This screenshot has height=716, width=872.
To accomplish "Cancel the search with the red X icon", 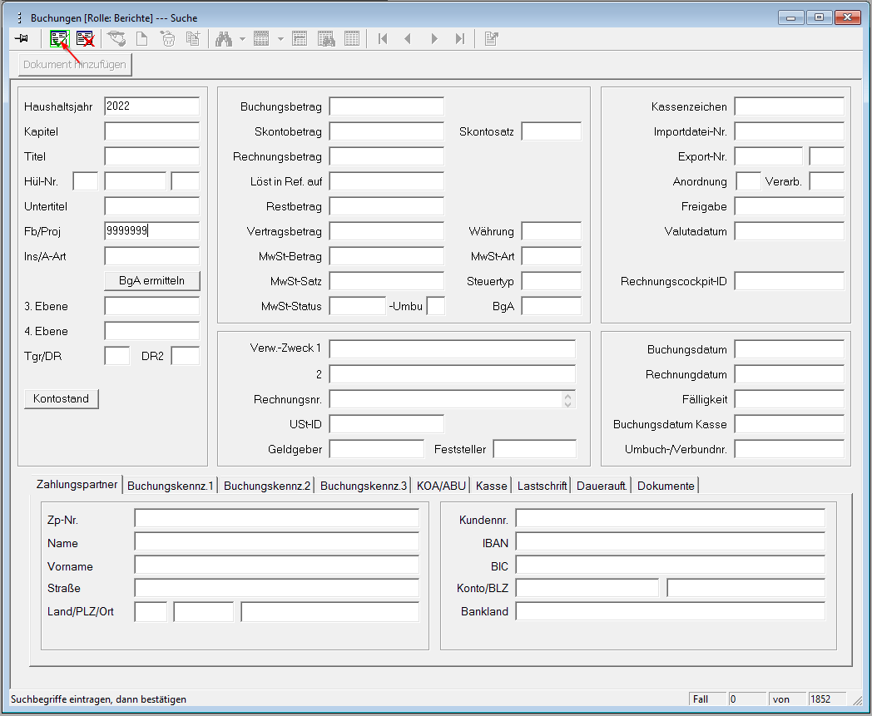I will click(x=85, y=38).
